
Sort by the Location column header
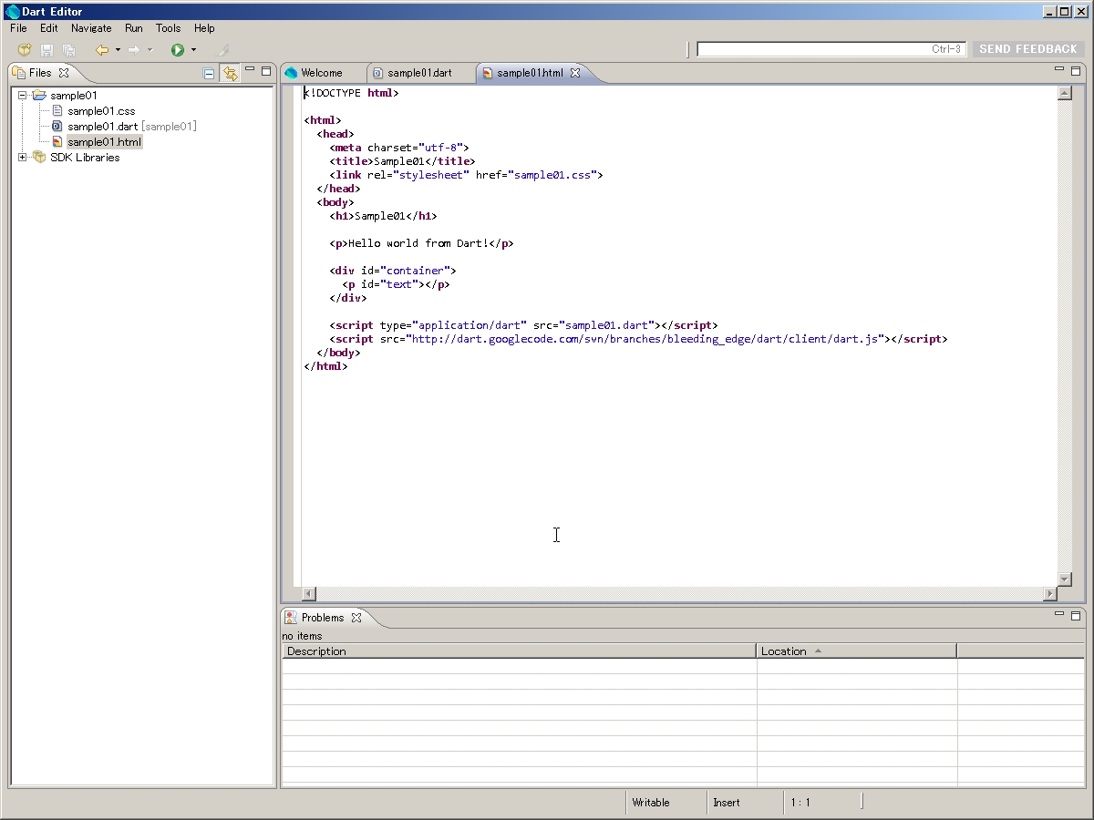[857, 651]
